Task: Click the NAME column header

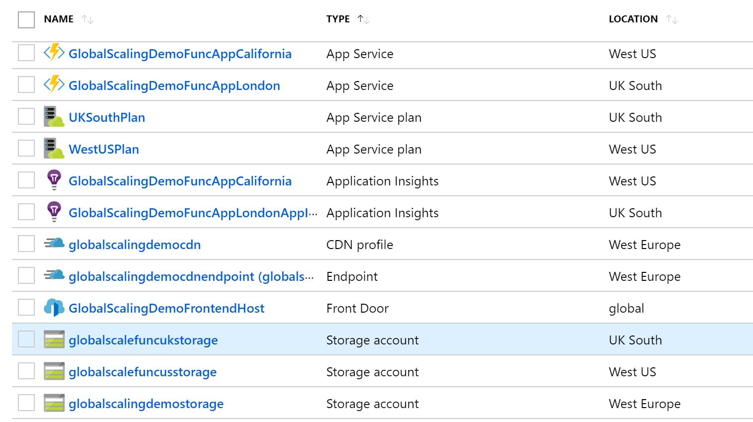Action: [59, 19]
